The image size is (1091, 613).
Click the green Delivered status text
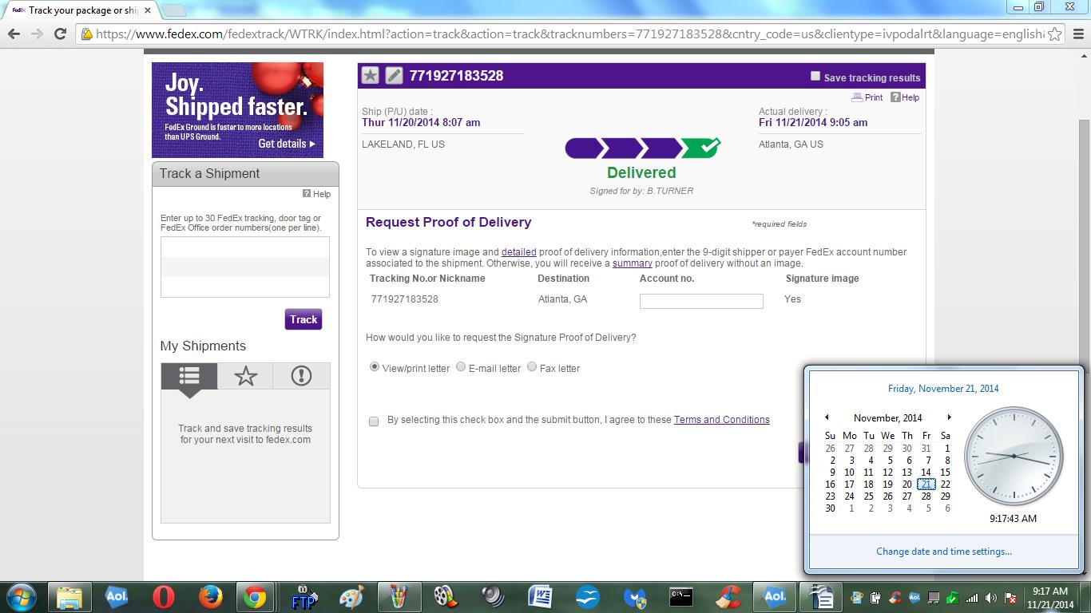641,172
